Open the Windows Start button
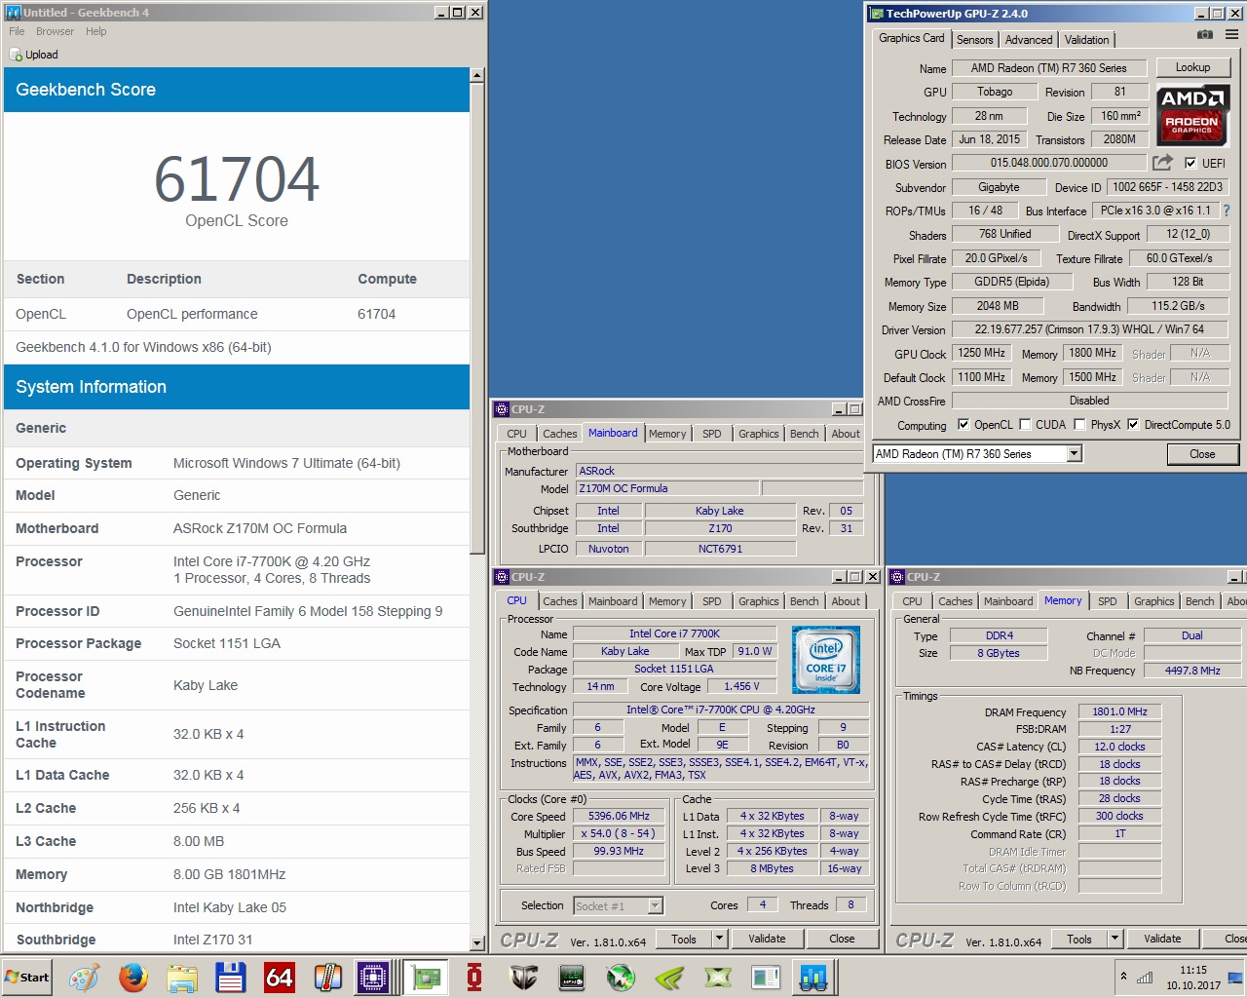The width and height of the screenshot is (1247, 998). tap(27, 978)
